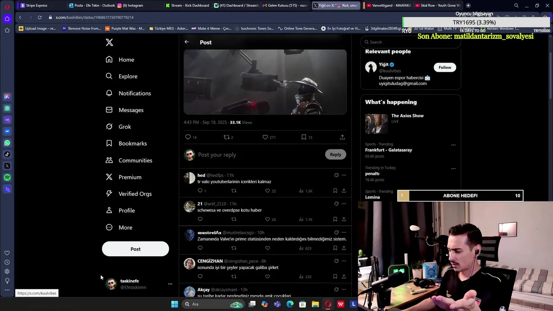Open new browser tab with plus

[468, 6]
